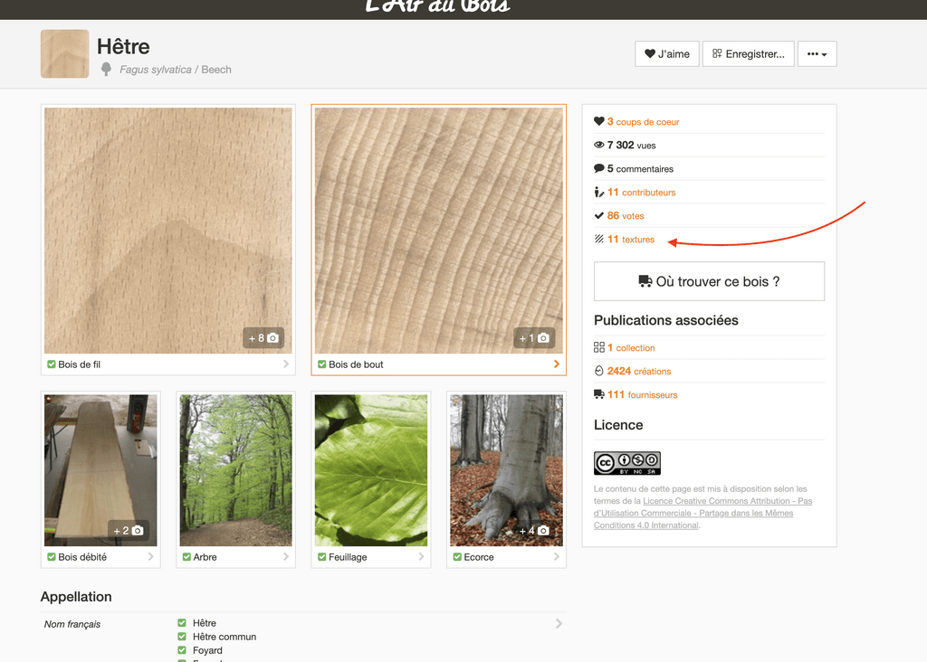Toggle the Bois débité checkbox
This screenshot has height=662, width=927.
pos(52,557)
